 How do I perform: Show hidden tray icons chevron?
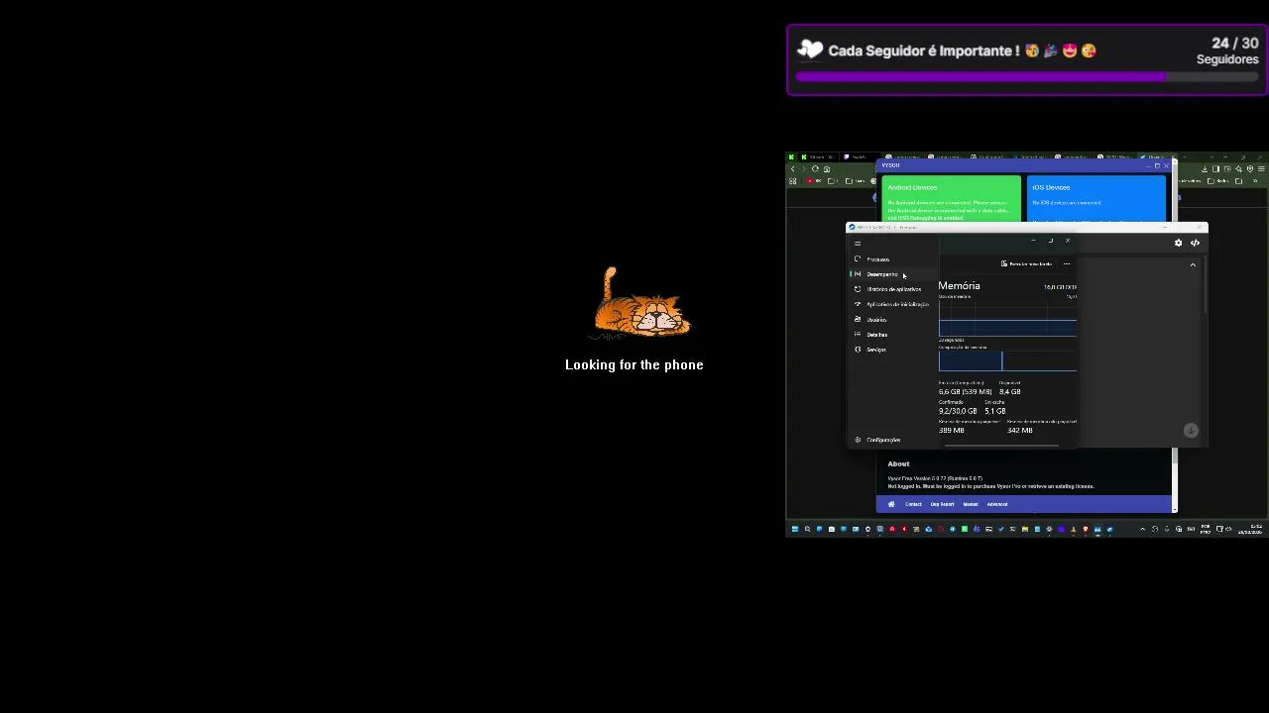(1142, 529)
